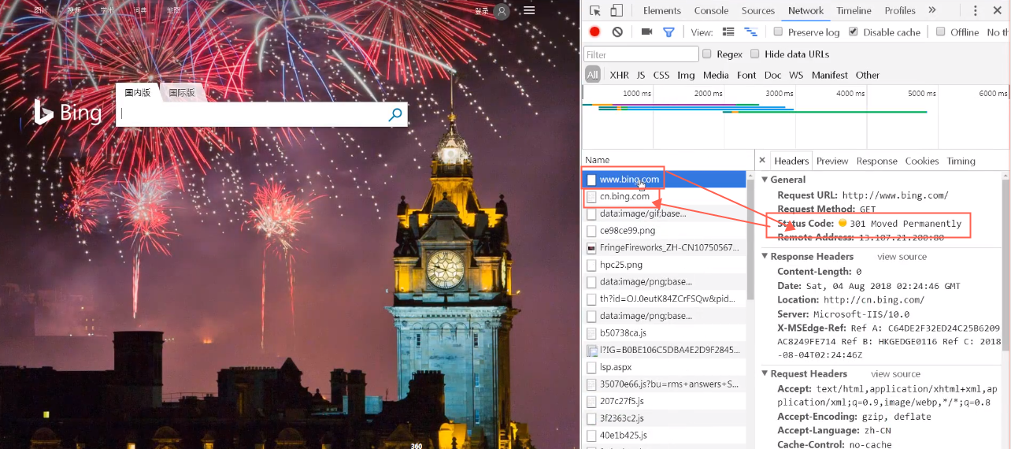1011x449 pixels.
Task: Click the Bing search magnifier icon
Action: pyautogui.click(x=395, y=115)
